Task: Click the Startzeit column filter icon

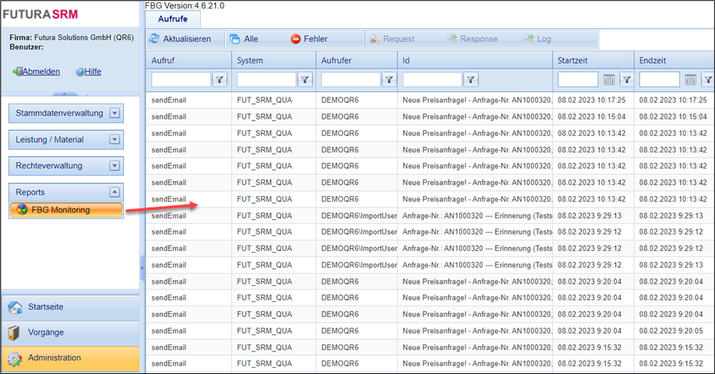Action: [x=627, y=79]
